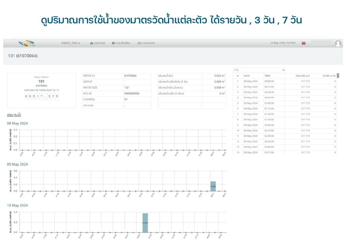Click the Thai flag language icon

pos(303,43)
